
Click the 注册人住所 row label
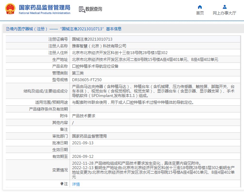(x=58, y=53)
